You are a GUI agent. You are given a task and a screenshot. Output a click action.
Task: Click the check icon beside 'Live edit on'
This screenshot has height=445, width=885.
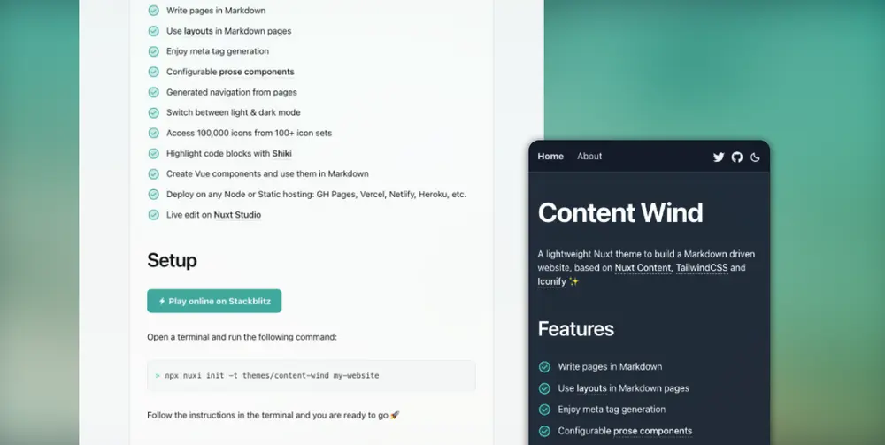(153, 214)
